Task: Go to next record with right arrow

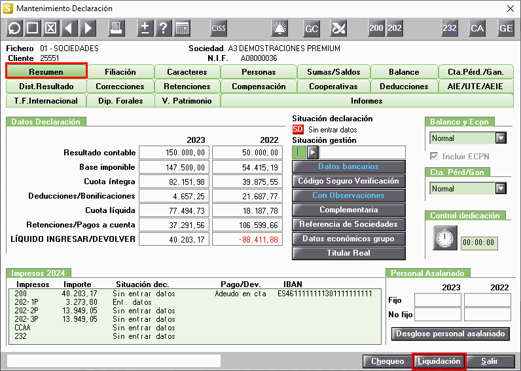Action: coord(88,28)
